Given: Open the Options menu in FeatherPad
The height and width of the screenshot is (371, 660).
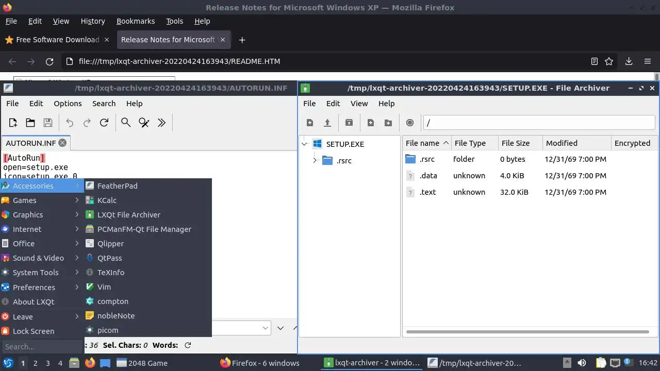Looking at the screenshot, I should coord(68,104).
